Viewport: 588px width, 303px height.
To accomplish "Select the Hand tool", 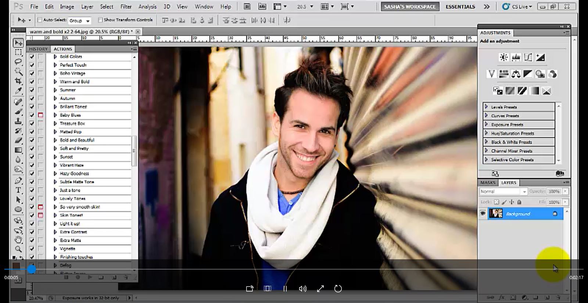I will pyautogui.click(x=18, y=240).
